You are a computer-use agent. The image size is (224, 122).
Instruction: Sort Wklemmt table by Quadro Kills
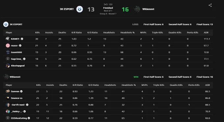click(176, 85)
